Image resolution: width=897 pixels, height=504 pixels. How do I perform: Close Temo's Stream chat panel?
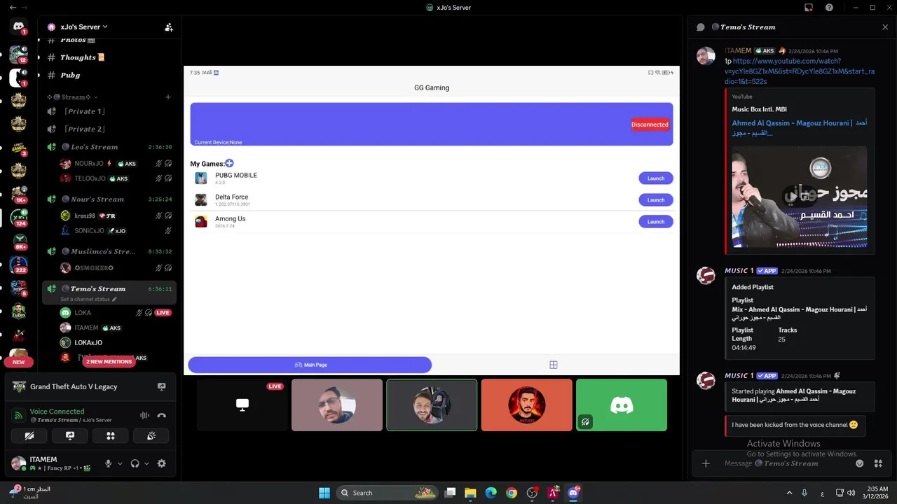point(885,27)
